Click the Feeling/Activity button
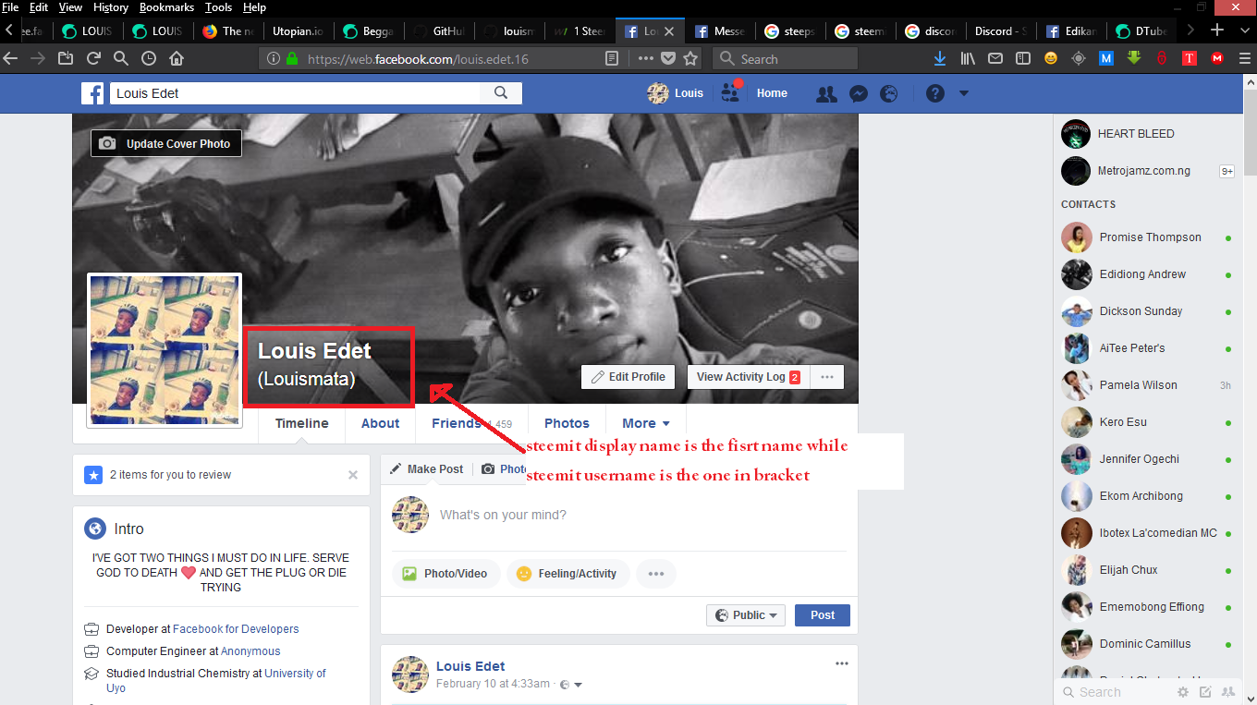1257x705 pixels. click(567, 574)
